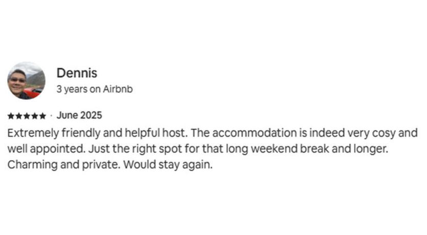Viewport: 427px width, 235px height.
Task: Select the third star of the rating
Action: point(27,116)
